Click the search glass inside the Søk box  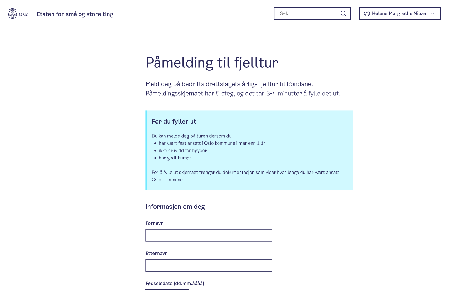(343, 13)
